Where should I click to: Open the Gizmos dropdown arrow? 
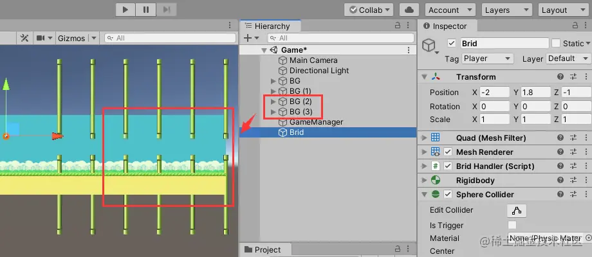94,38
